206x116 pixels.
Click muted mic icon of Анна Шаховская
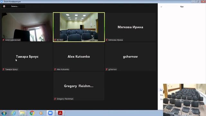(4, 40)
